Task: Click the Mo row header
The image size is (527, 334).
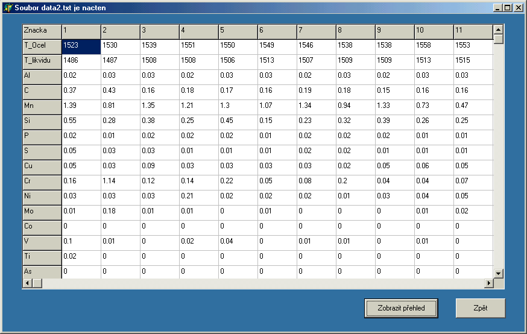Action: [x=42, y=213]
